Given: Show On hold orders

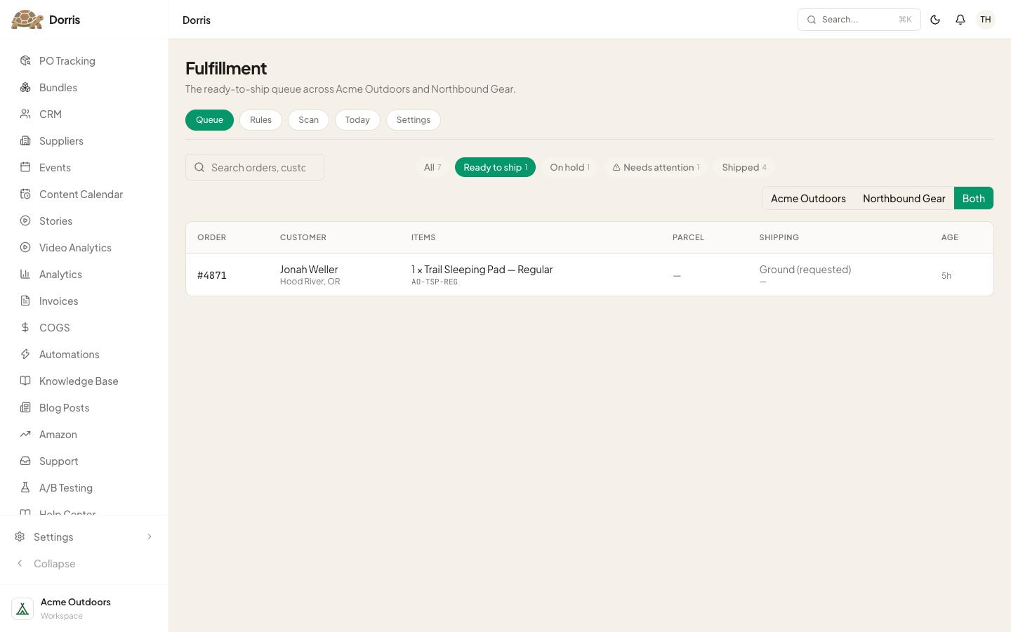Looking at the screenshot, I should pyautogui.click(x=569, y=167).
